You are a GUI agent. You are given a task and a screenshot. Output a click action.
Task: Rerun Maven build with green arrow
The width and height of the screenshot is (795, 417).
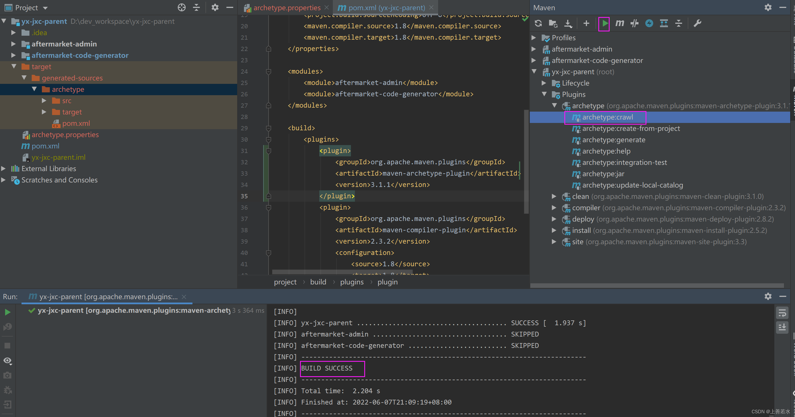coord(8,312)
